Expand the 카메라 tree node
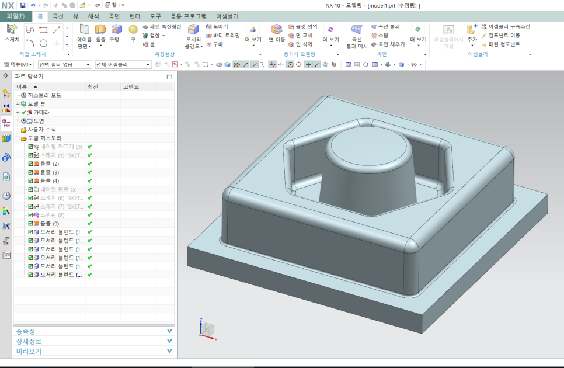The image size is (564, 368). pos(18,113)
